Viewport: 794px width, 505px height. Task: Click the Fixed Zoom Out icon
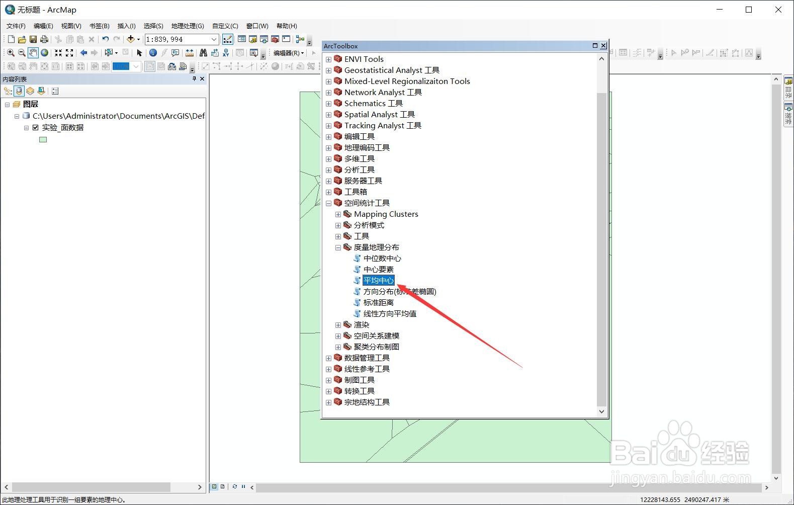tap(69, 53)
